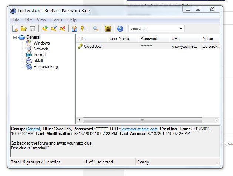Image resolution: width=233 pixels, height=176 pixels.
Task: Open the General group link in details pane
Action: coord(33,129)
